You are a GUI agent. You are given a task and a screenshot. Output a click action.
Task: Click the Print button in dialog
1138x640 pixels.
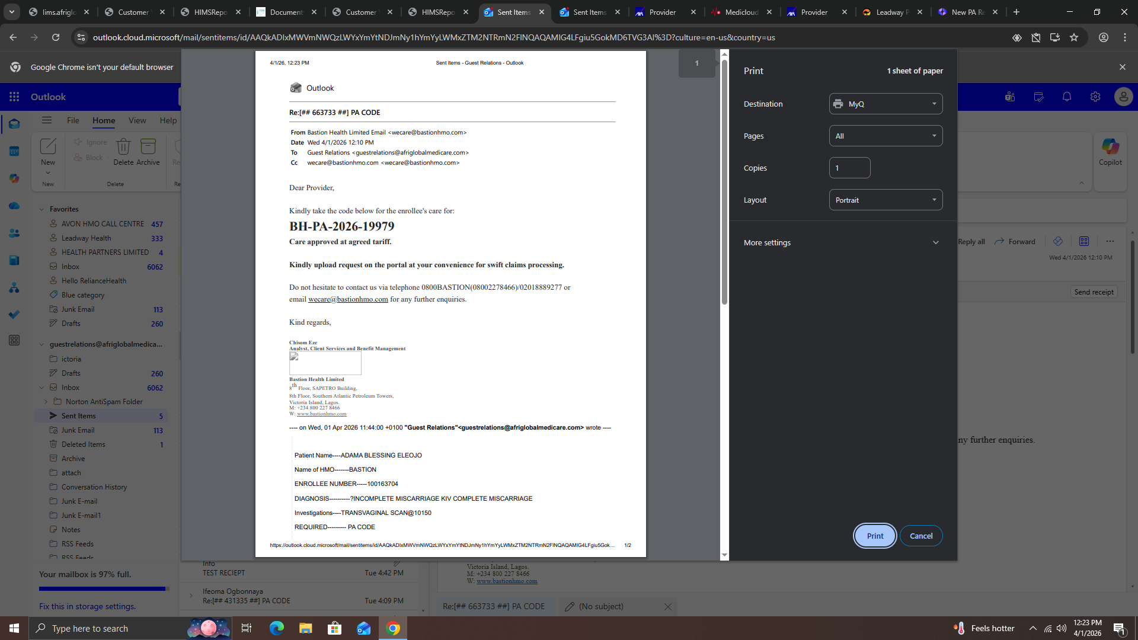[x=875, y=536]
